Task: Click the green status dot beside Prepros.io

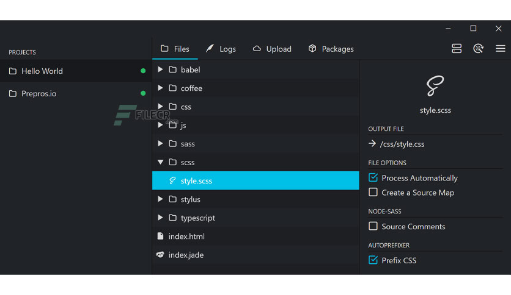Action: [x=143, y=93]
